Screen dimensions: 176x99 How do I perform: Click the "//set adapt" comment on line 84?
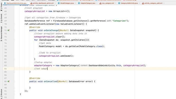41,69
